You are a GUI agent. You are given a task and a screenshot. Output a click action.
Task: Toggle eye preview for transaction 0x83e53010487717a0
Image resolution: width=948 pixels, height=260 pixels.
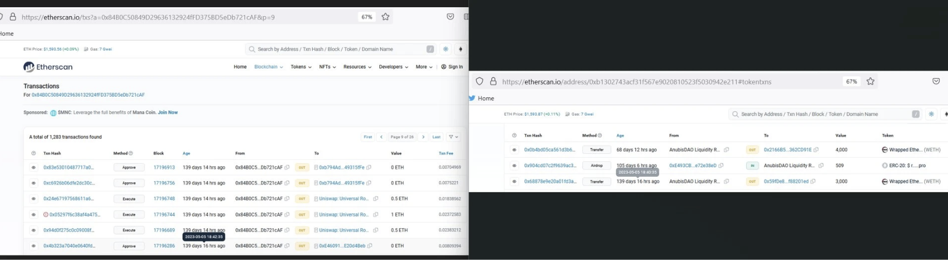[34, 167]
